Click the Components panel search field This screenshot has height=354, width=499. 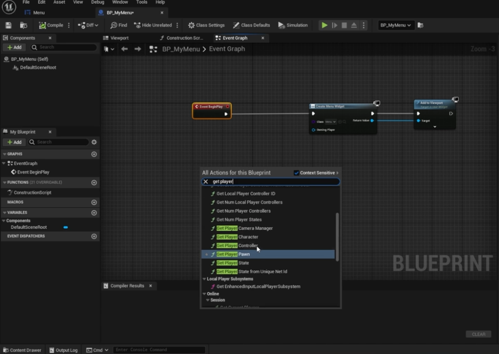click(x=63, y=47)
